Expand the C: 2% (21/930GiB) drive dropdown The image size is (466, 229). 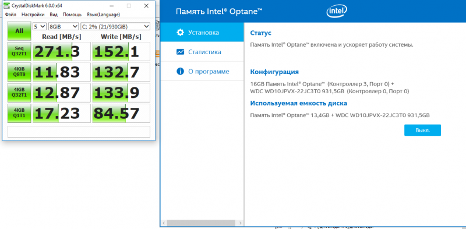tap(115, 26)
